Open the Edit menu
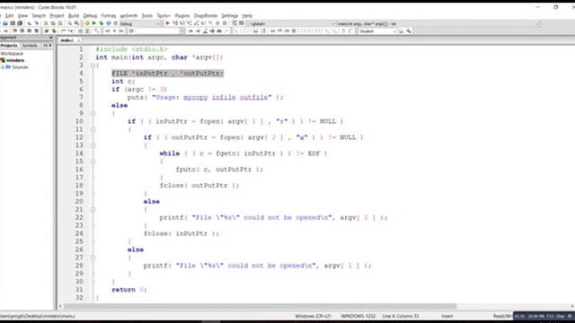Viewport: 575px width, 323px height. [10, 16]
